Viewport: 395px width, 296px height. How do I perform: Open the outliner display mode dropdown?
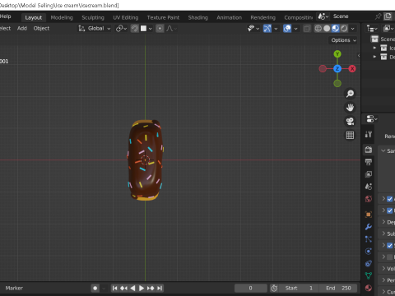(372, 29)
